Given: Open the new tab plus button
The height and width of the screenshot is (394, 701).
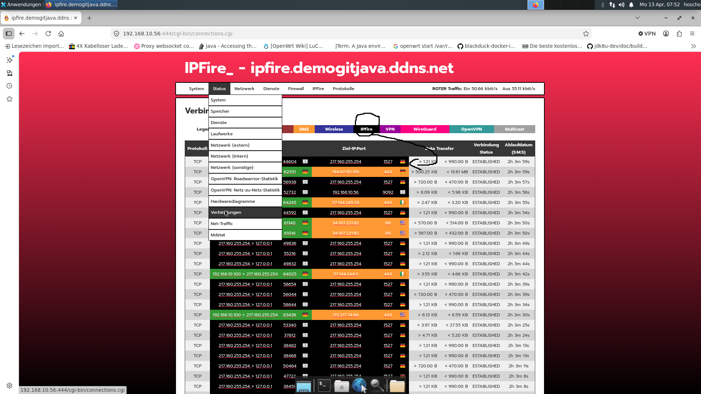Looking at the screenshot, I should click(x=89, y=18).
